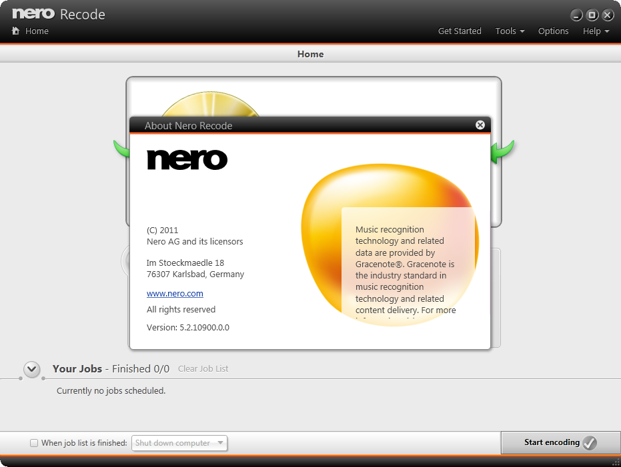Click the 'Nero AG and its licensors' text
This screenshot has height=467, width=621.
click(195, 242)
